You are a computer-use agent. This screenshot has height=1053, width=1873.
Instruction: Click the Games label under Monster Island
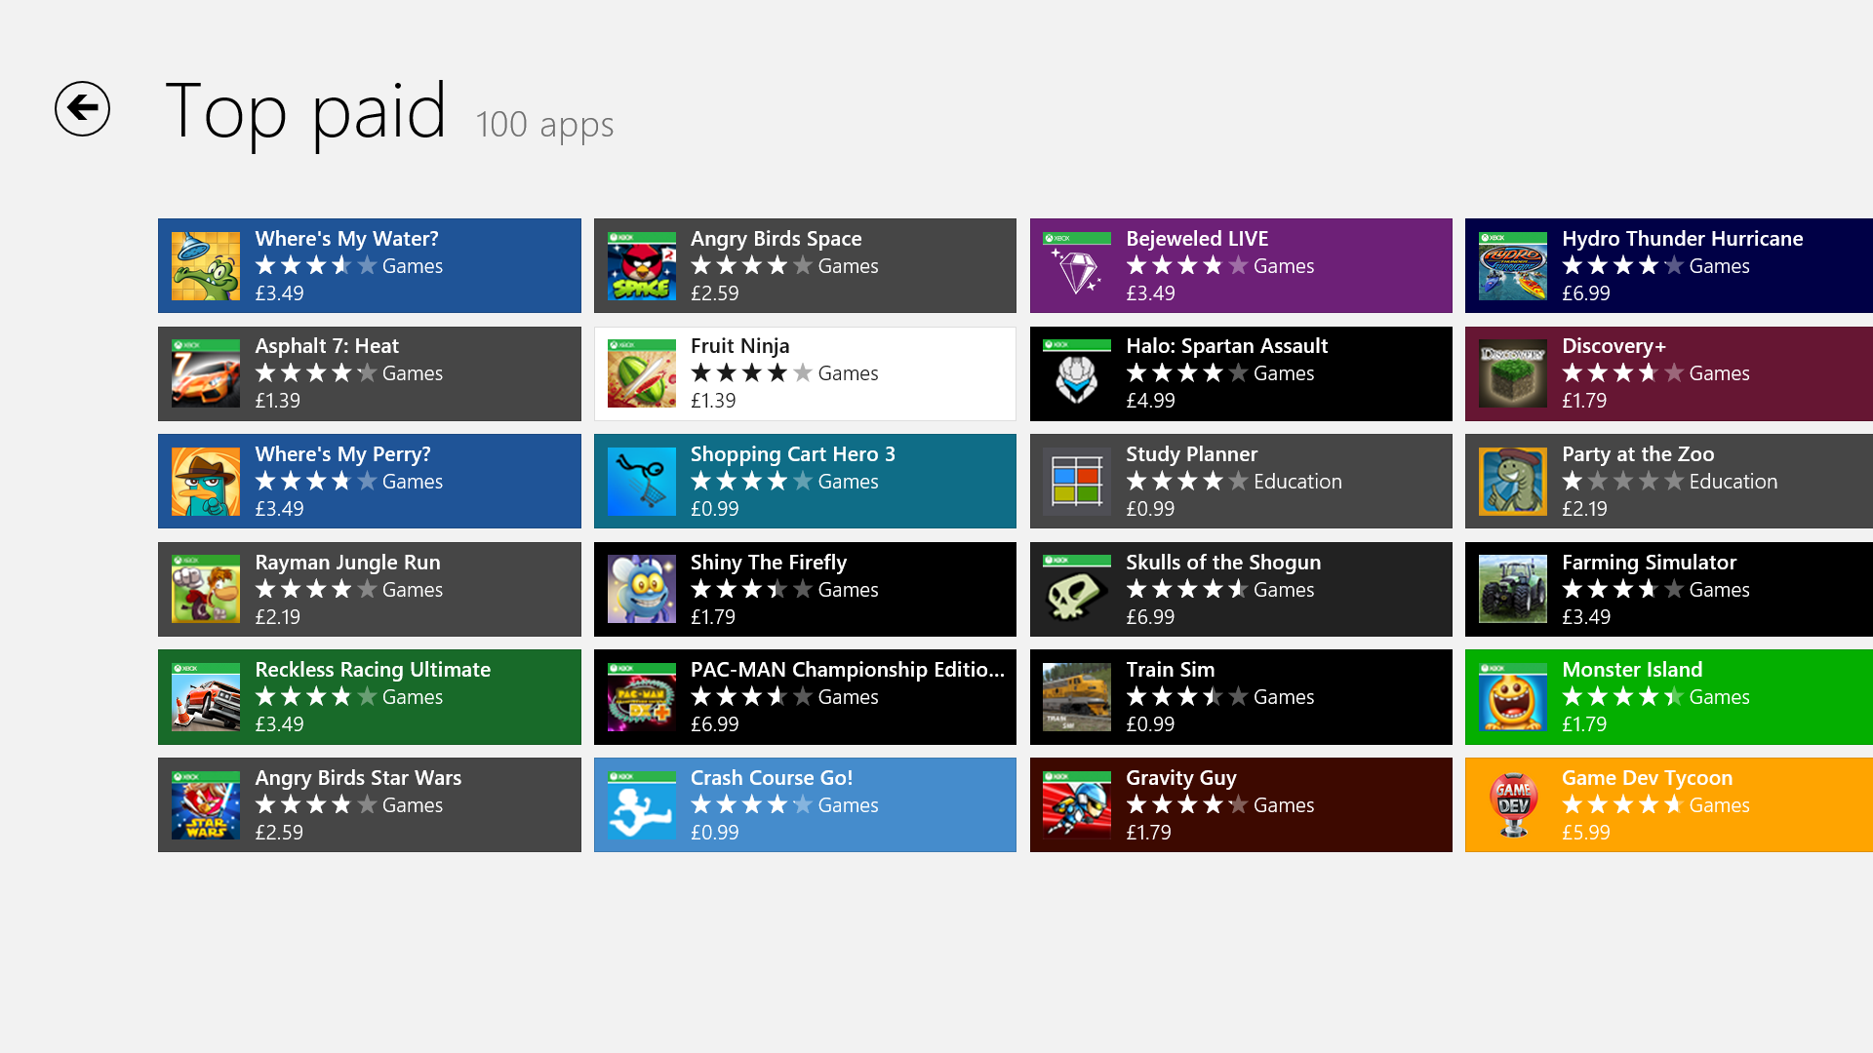pos(1719,697)
